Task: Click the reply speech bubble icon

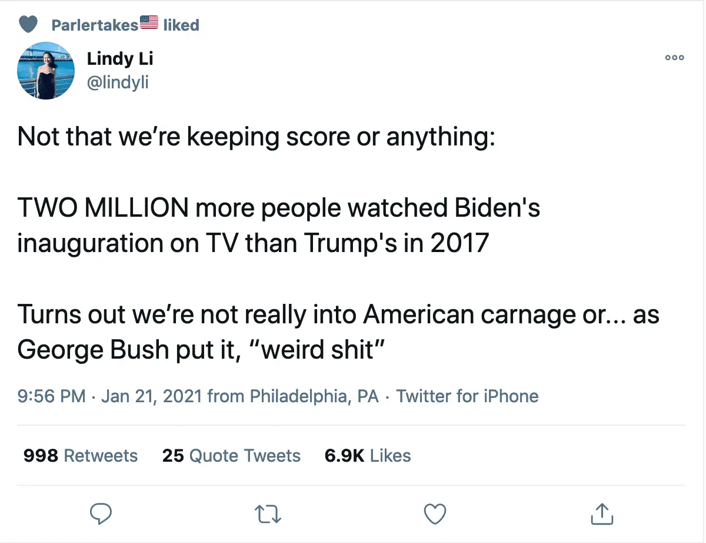Action: (x=101, y=514)
